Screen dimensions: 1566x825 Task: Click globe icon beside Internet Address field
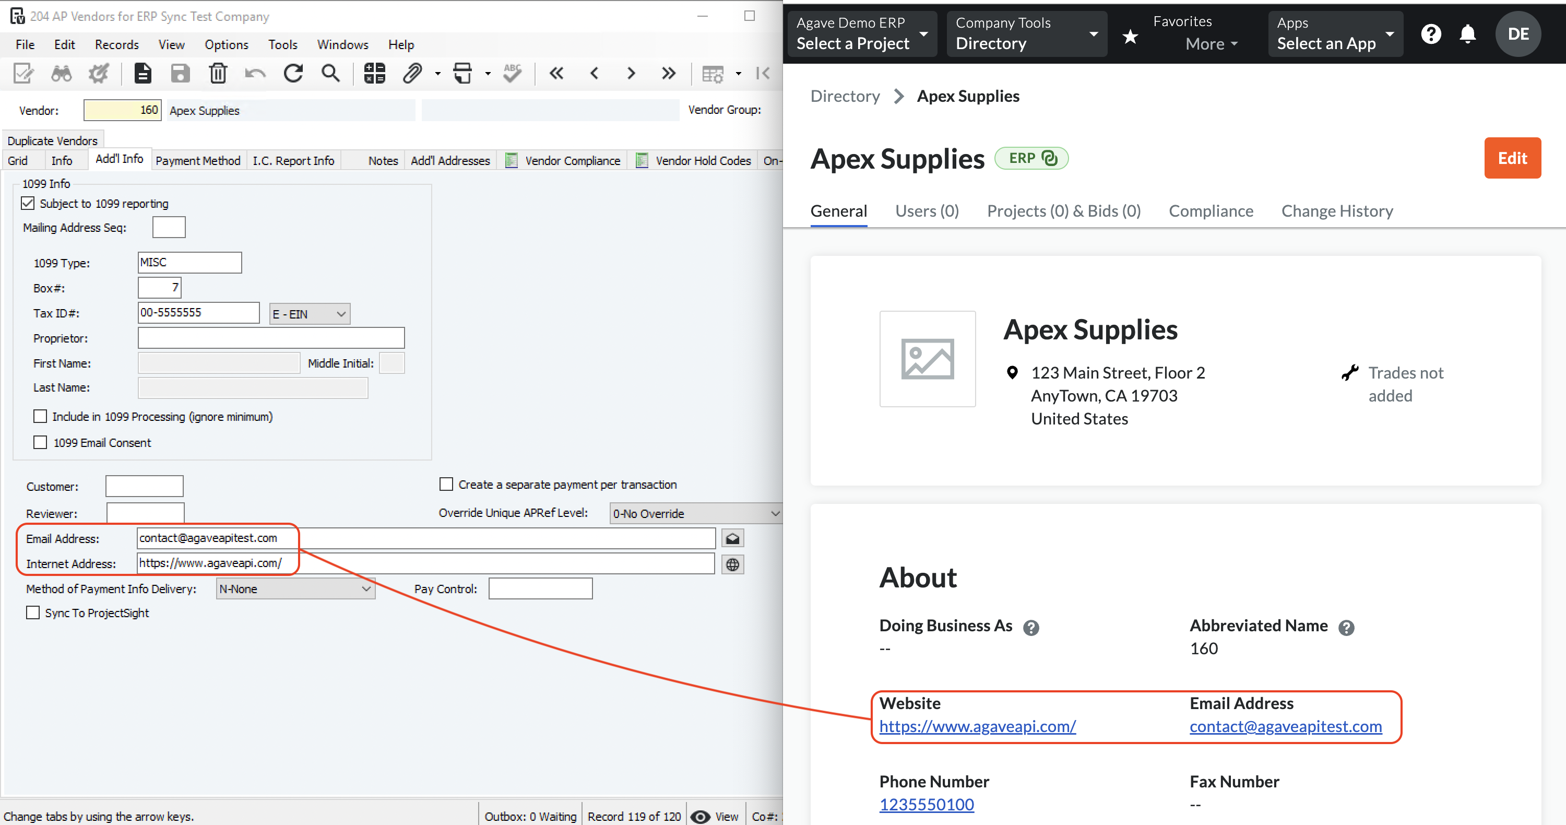click(733, 565)
